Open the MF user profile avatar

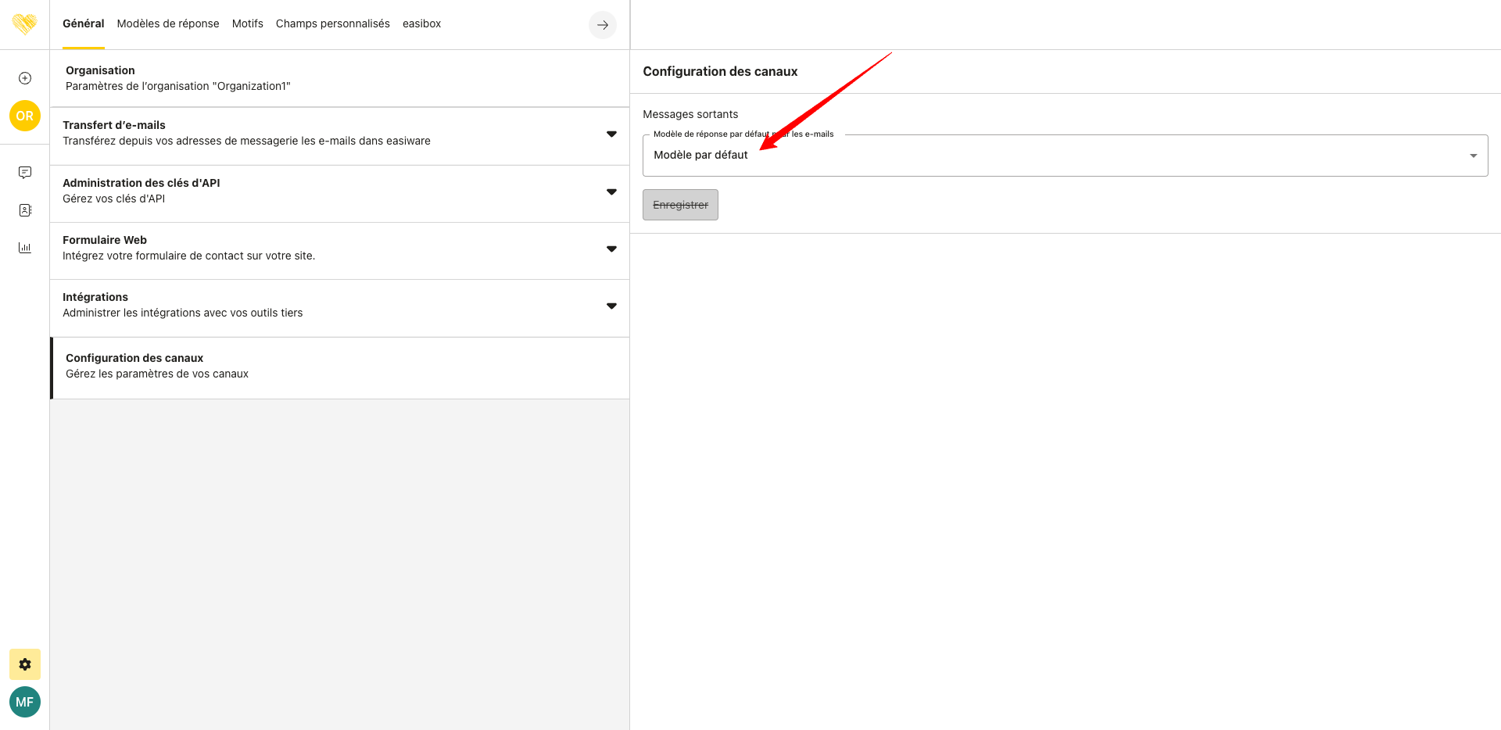click(25, 702)
